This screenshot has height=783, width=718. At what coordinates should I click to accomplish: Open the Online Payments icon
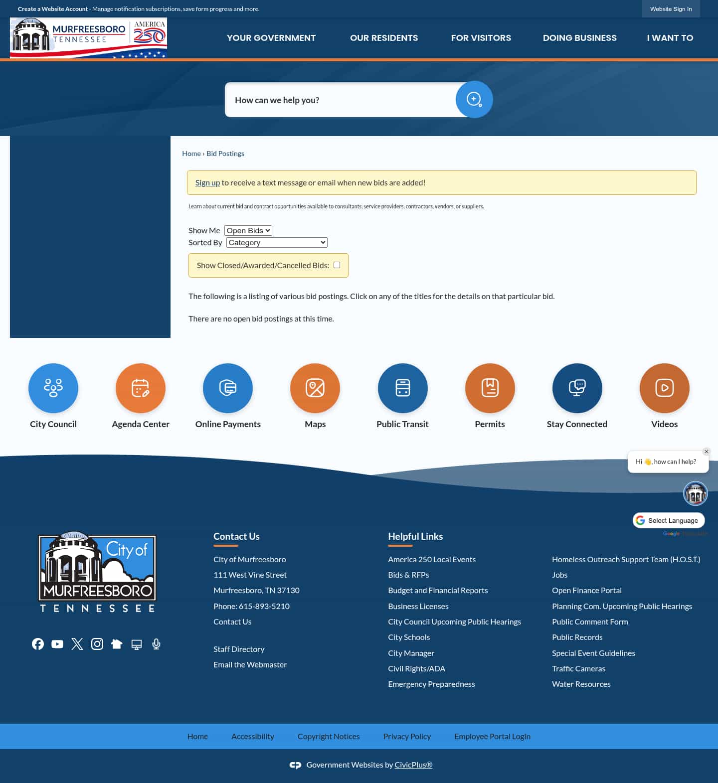228,388
